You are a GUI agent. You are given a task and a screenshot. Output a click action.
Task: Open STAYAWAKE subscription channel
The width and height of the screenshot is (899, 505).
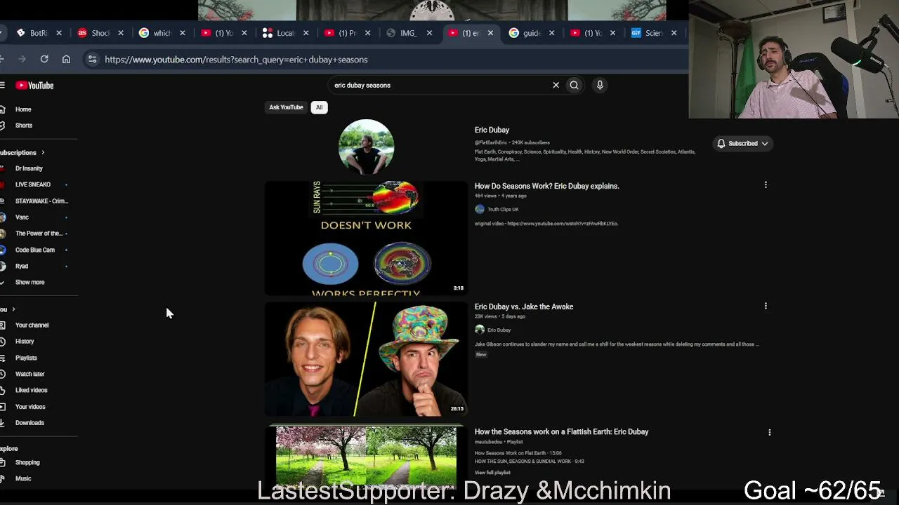pyautogui.click(x=41, y=201)
